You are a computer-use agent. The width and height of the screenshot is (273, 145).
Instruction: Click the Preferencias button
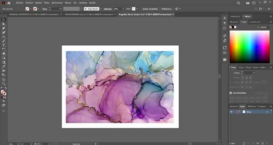[166, 9]
